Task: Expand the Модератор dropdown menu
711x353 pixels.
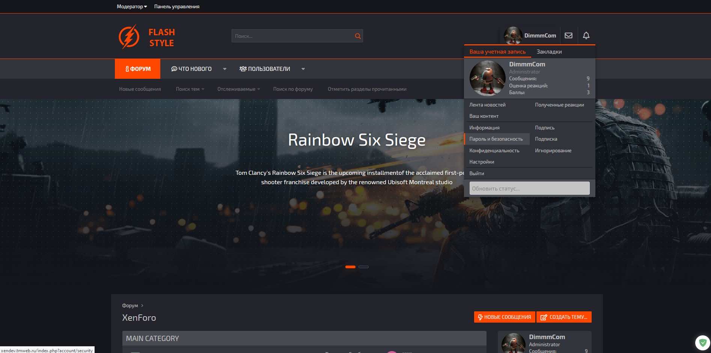Action: pos(132,6)
